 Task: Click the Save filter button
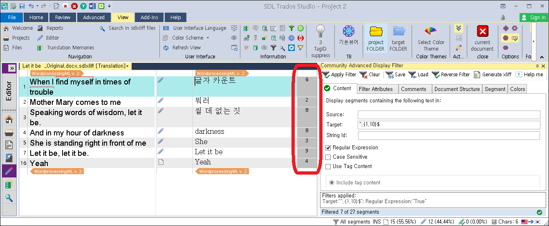(x=395, y=75)
